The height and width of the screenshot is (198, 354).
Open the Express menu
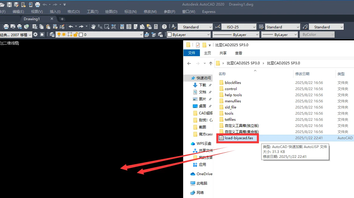[x=209, y=12]
